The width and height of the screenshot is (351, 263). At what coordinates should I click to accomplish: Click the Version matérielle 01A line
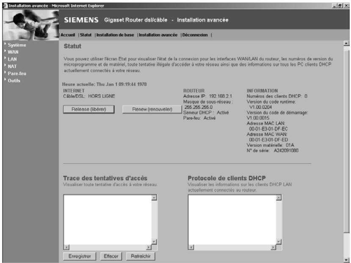pyautogui.click(x=270, y=145)
